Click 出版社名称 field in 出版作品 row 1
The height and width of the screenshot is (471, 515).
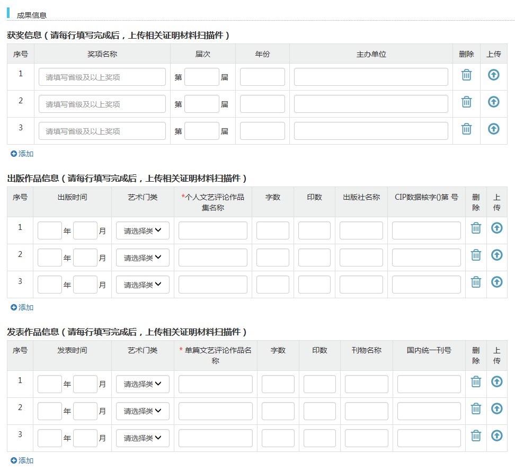click(x=361, y=230)
